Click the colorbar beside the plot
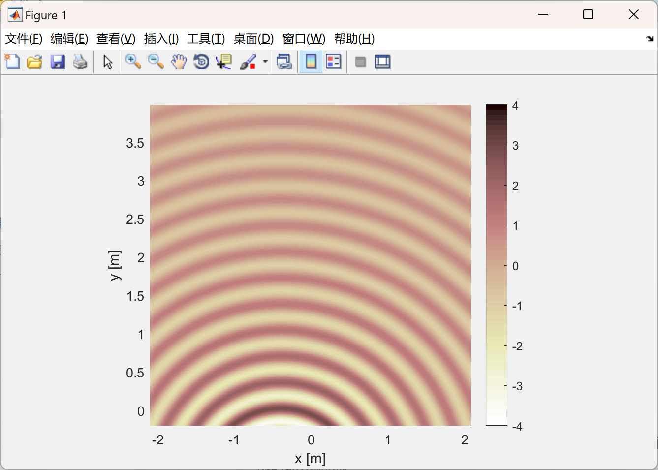Image resolution: width=658 pixels, height=470 pixels. tap(497, 265)
